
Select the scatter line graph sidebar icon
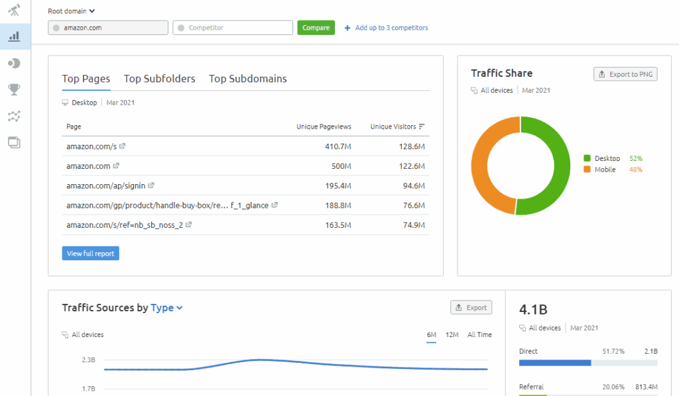coord(14,116)
